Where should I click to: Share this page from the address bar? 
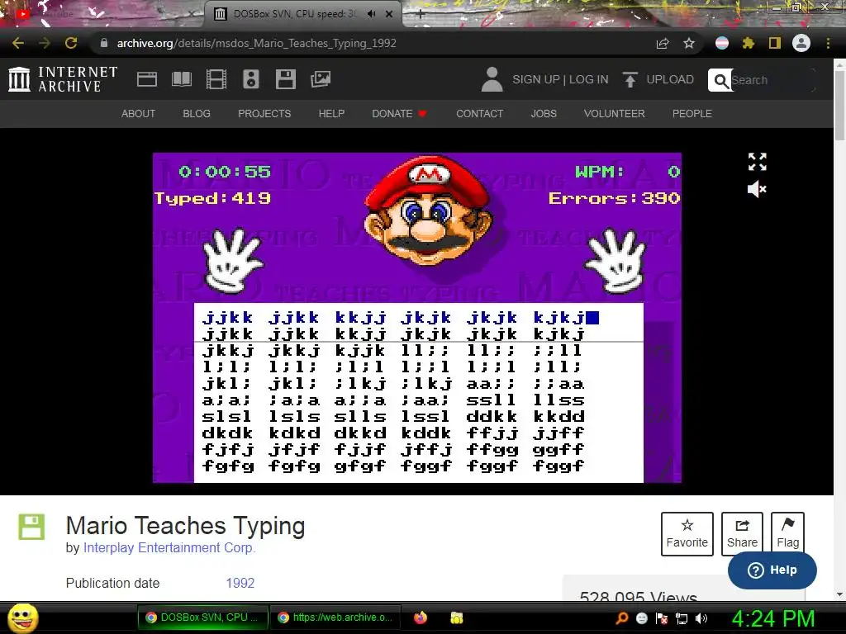[663, 43]
